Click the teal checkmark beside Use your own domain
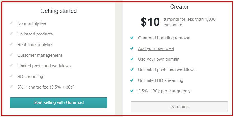This screenshot has height=117, width=234. tap(132, 59)
